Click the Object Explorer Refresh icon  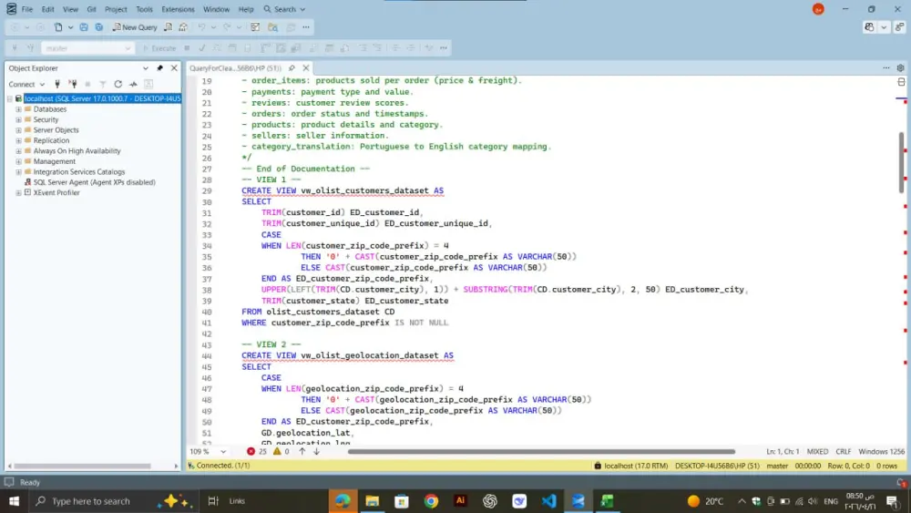coord(118,84)
